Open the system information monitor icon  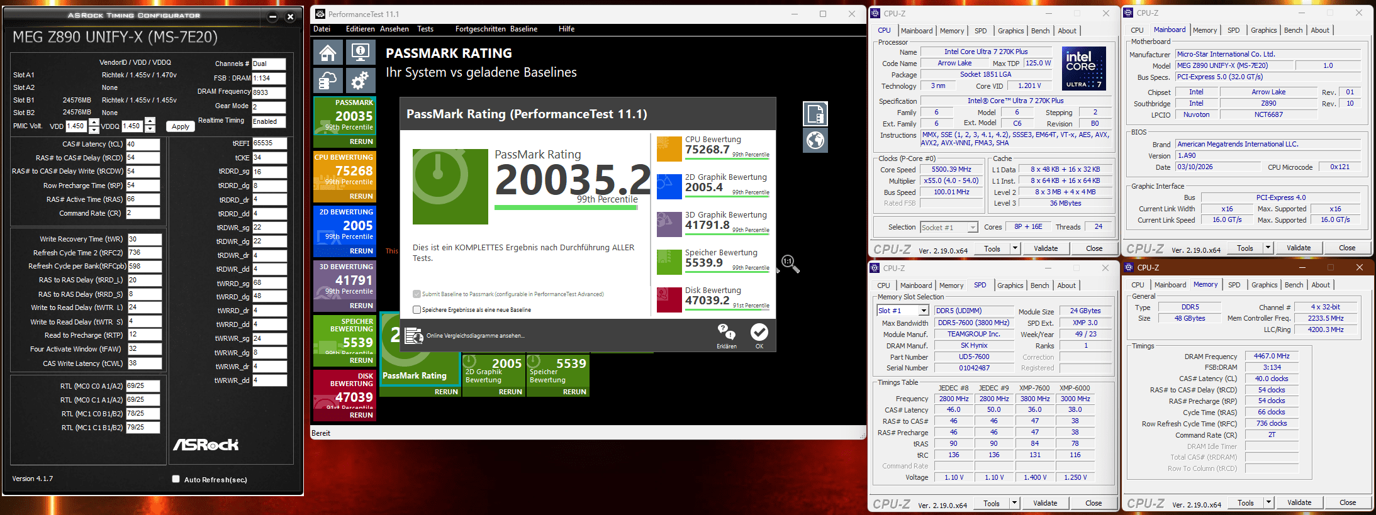[x=361, y=53]
